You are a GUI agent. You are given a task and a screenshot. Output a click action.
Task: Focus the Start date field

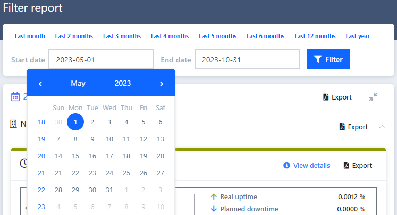tap(101, 59)
